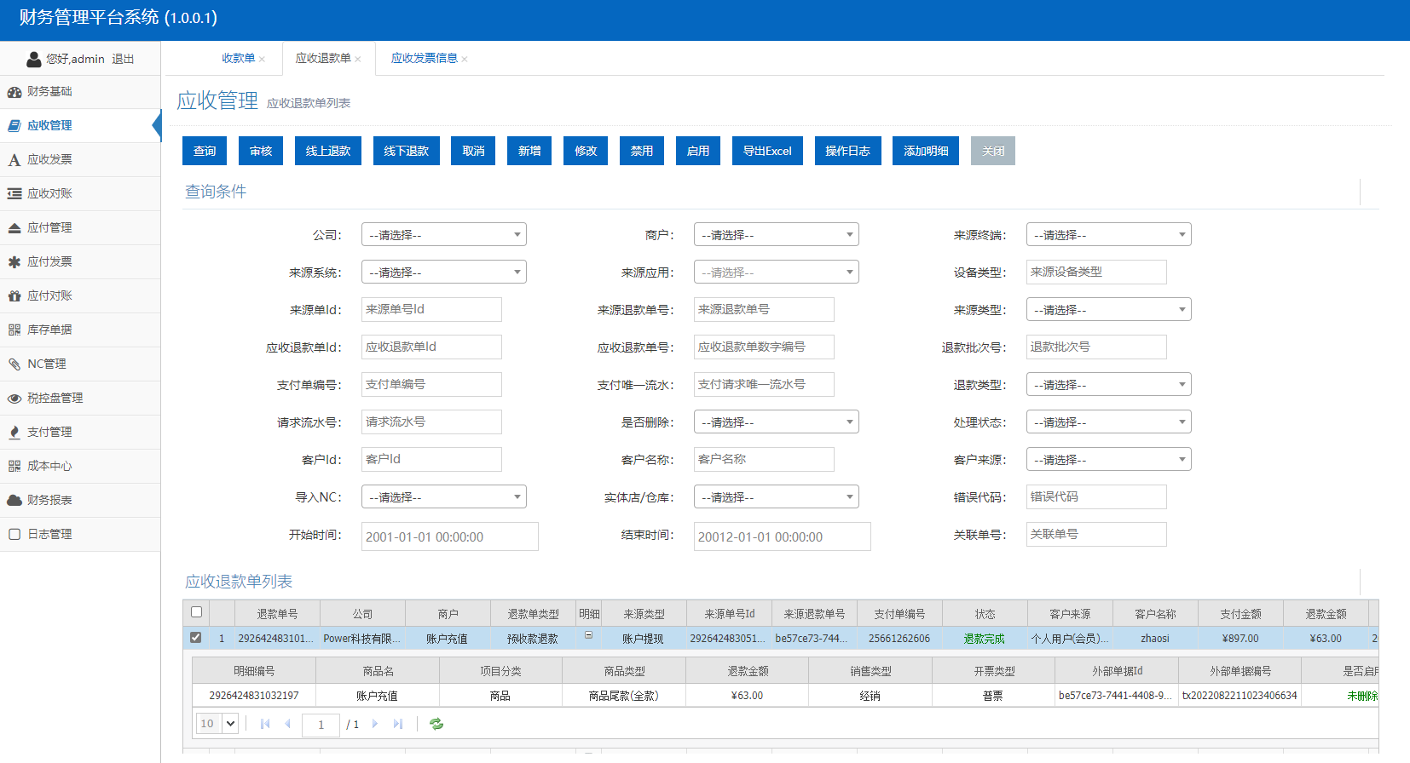Click the 财务基础 dashboard icon in sidebar
This screenshot has height=763, width=1410.
click(x=14, y=92)
